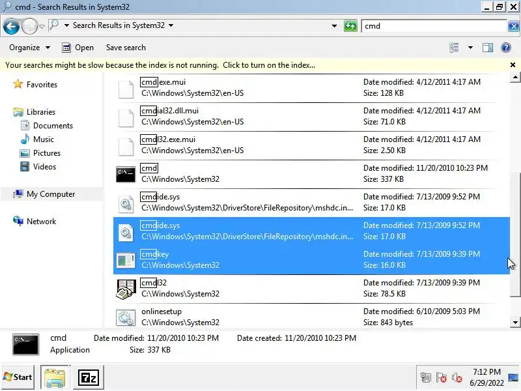Click the unselected cmdide.sys gear icon
521x391 pixels.
coord(126,203)
